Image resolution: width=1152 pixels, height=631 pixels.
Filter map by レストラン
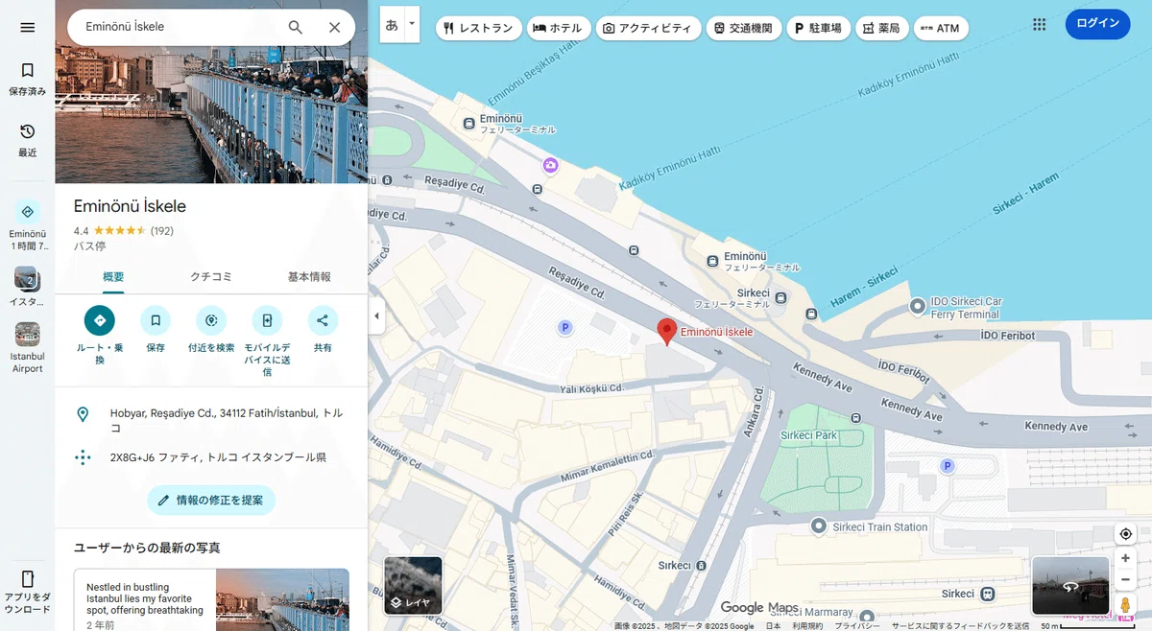pos(479,29)
